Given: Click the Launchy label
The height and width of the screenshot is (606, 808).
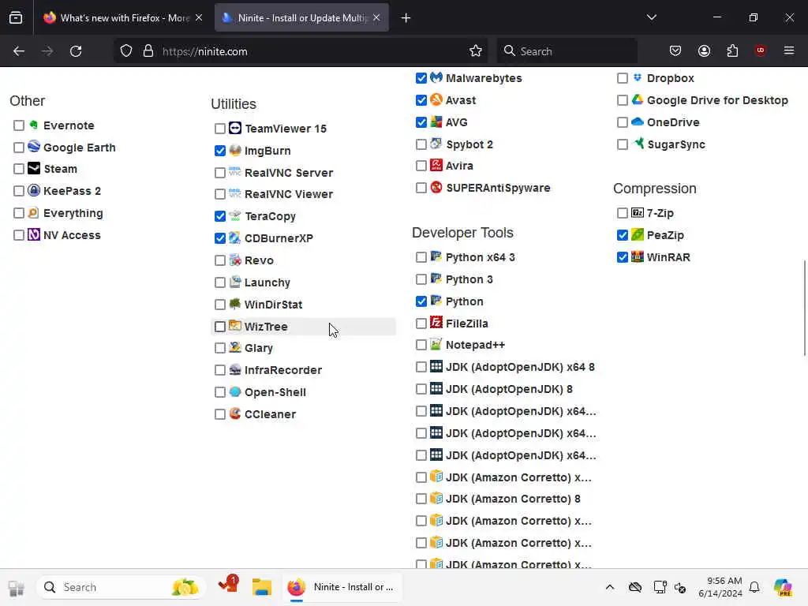Looking at the screenshot, I should coord(267,282).
